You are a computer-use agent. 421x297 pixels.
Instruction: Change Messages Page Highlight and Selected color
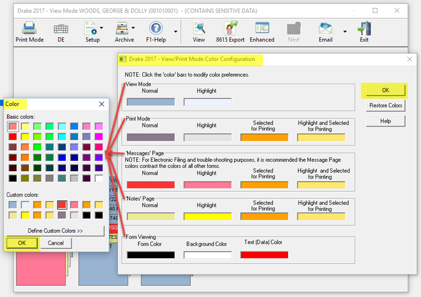click(x=321, y=185)
